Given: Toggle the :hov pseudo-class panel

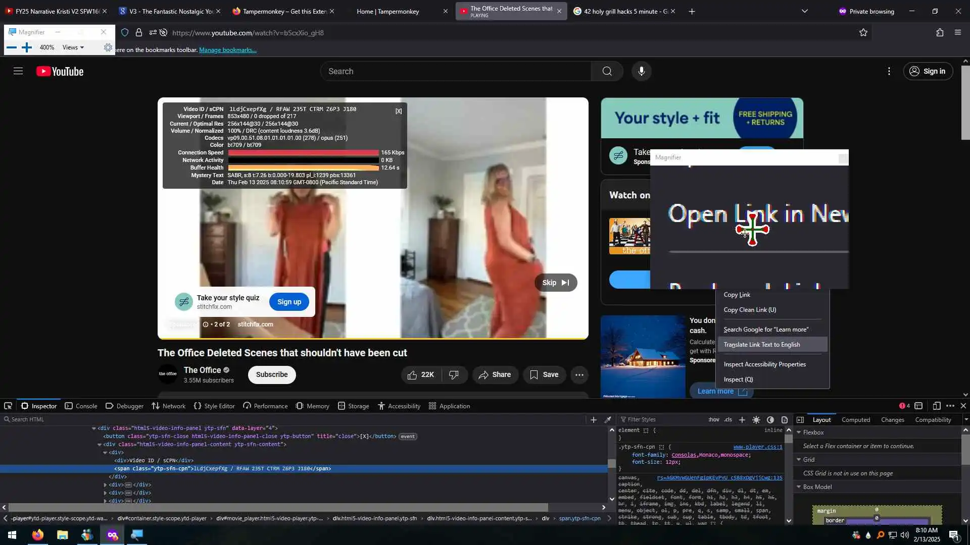Looking at the screenshot, I should (x=714, y=420).
